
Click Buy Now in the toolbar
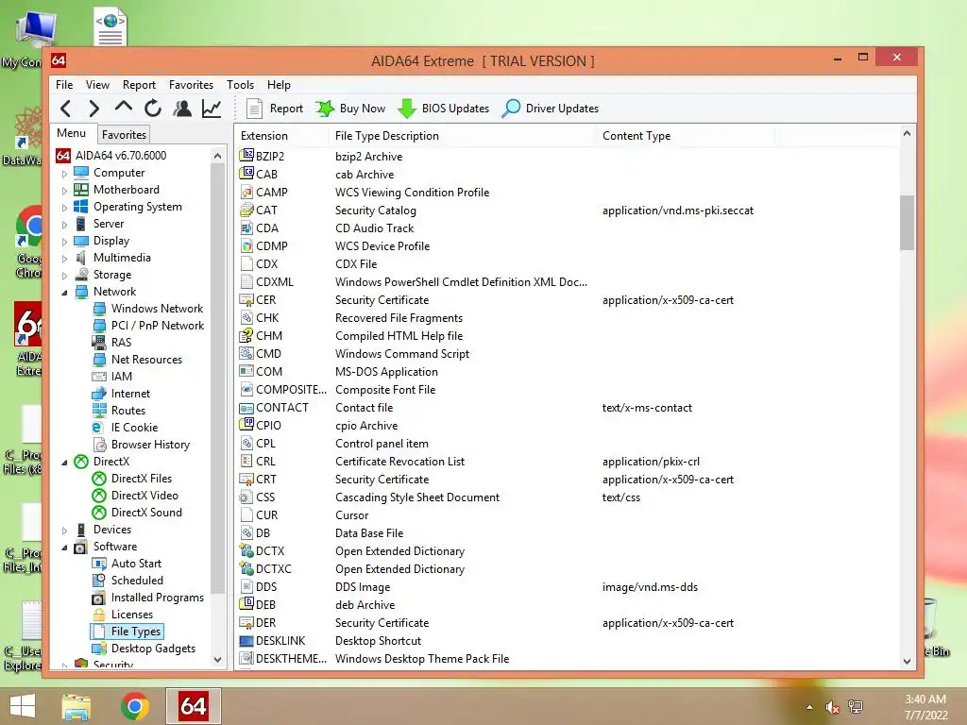point(350,109)
